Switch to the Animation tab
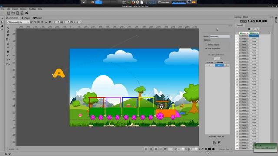The image size is (278, 156). coord(12,18)
